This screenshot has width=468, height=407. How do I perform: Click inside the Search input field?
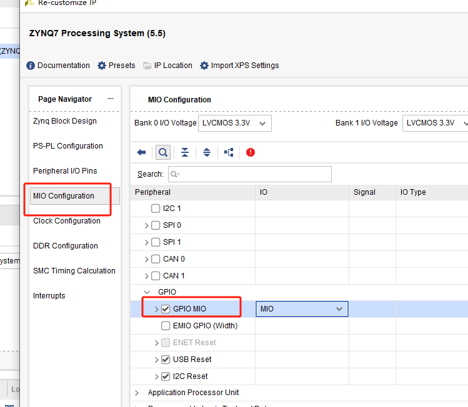(x=250, y=174)
